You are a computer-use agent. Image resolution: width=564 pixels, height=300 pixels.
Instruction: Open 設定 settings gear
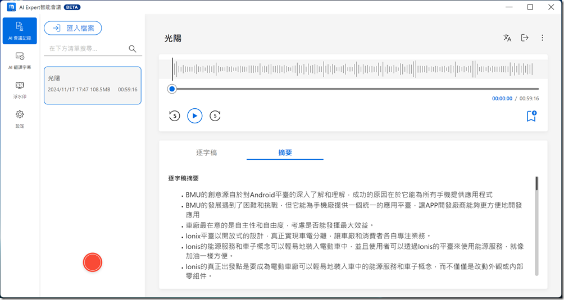point(20,118)
